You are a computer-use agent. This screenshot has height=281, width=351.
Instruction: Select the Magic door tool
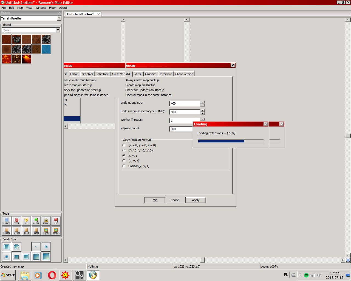(26, 231)
